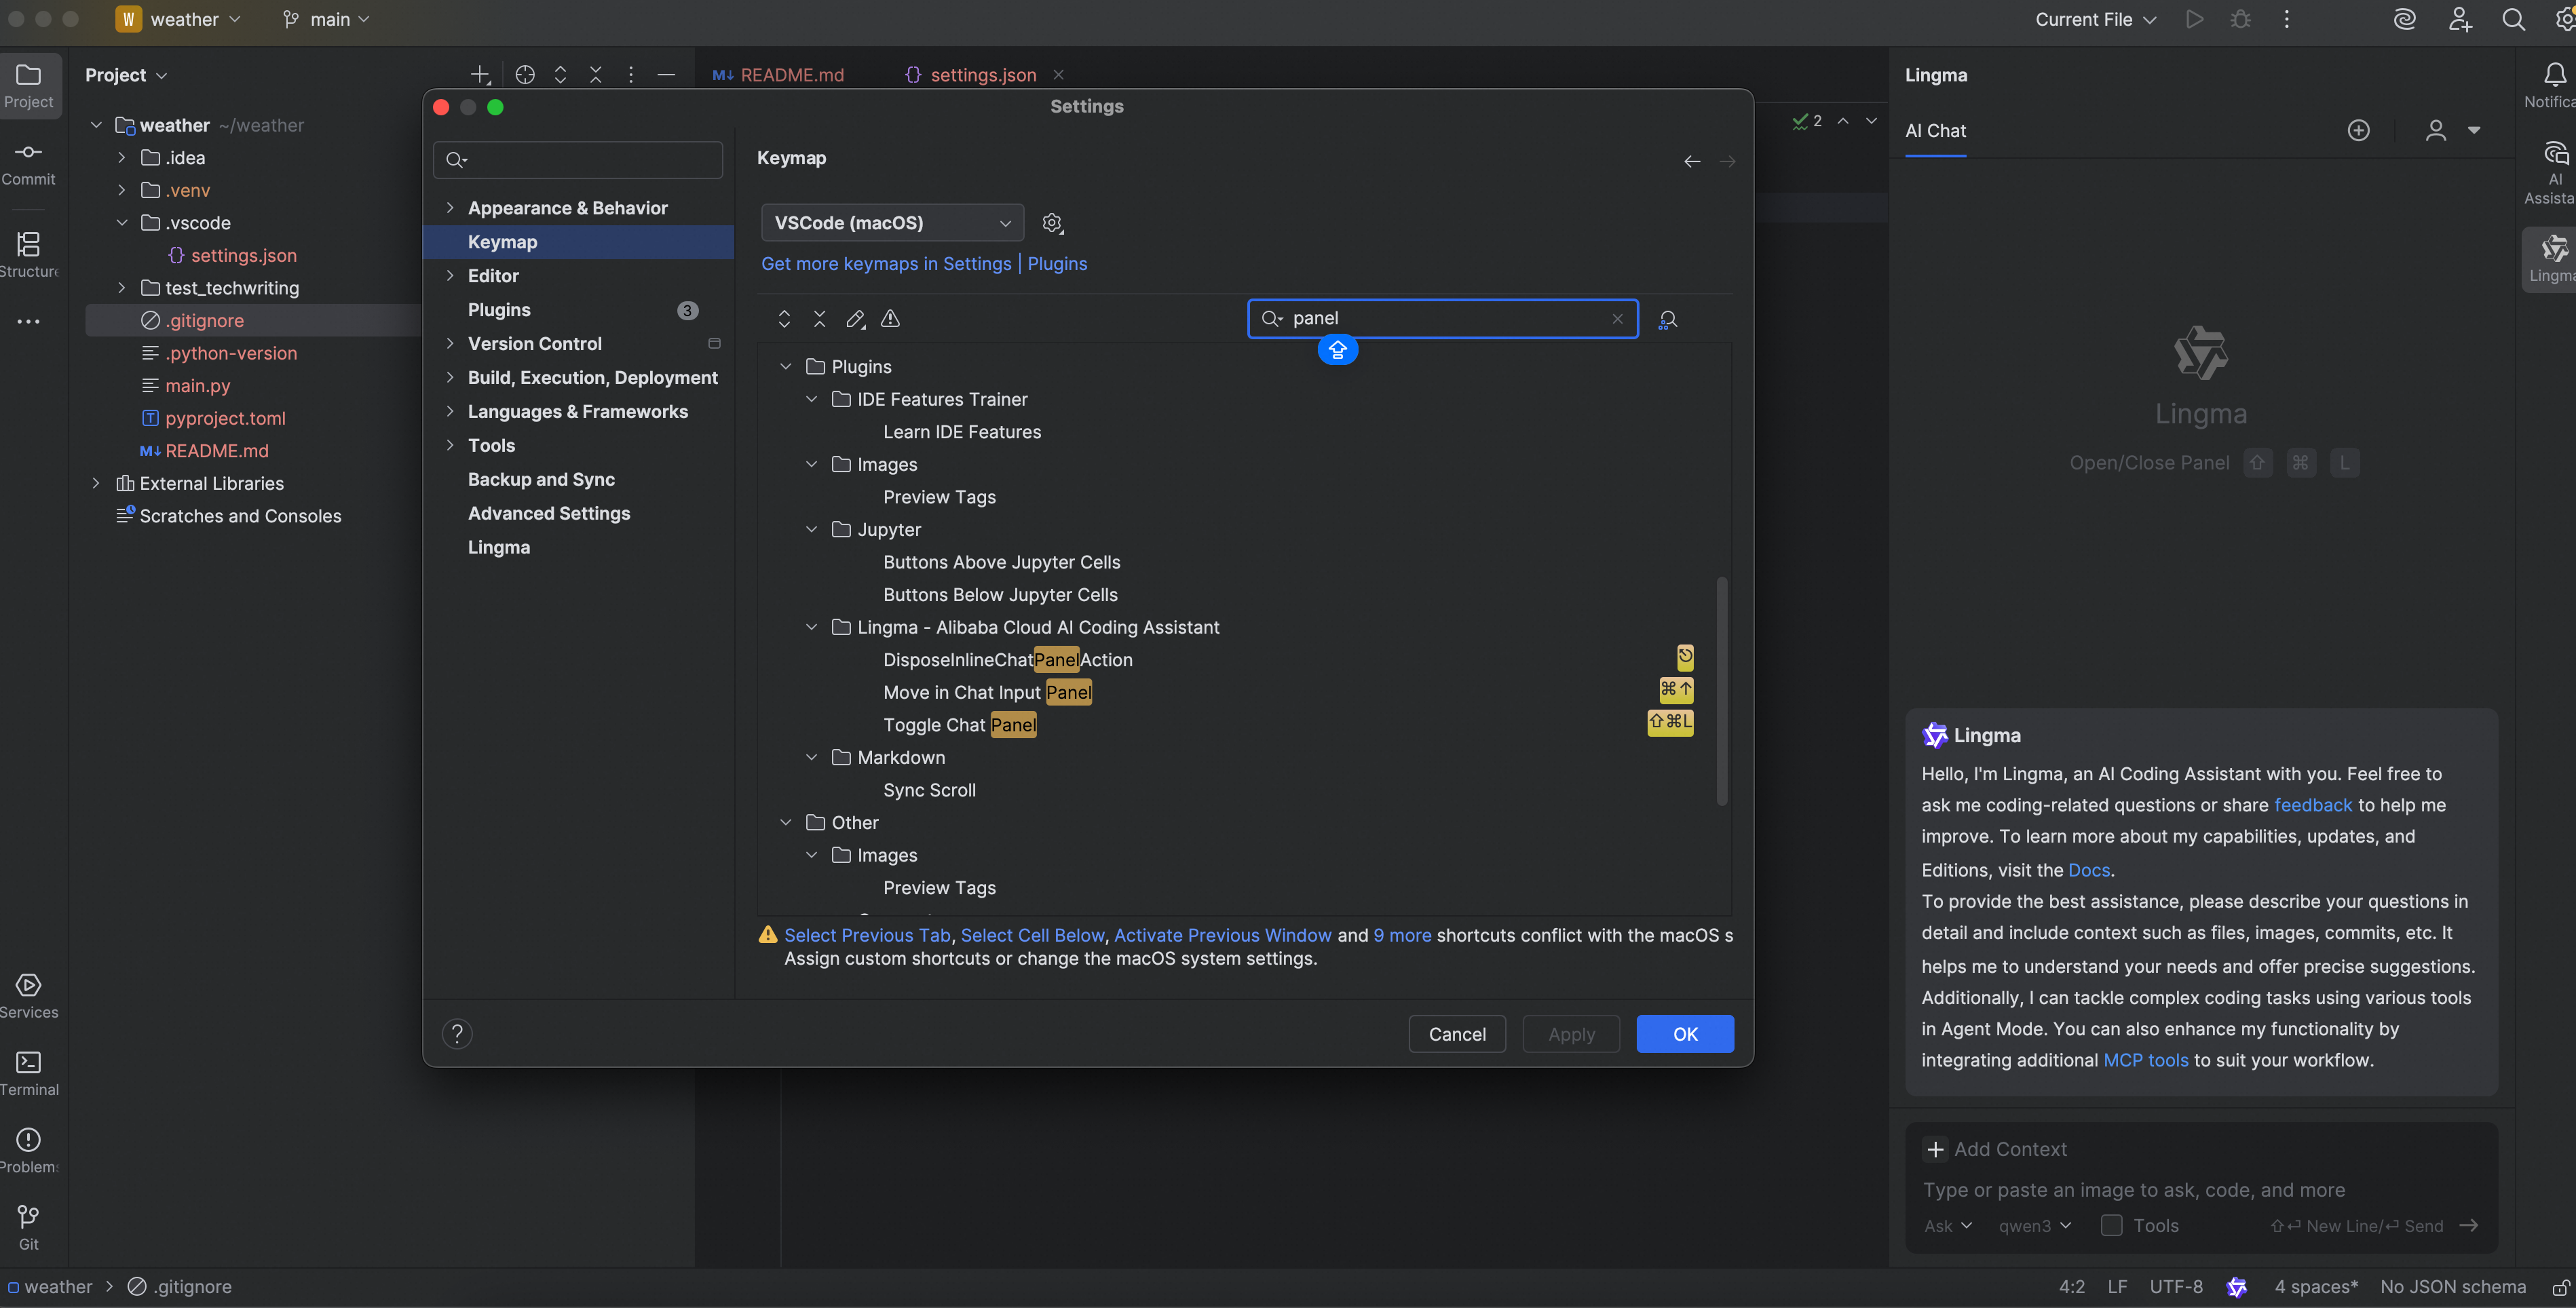Open keymap scheme gear options
2576x1308 pixels.
pyautogui.click(x=1052, y=223)
